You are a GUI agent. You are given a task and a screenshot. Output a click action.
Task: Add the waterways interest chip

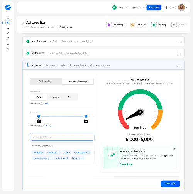pyautogui.click(x=62, y=158)
